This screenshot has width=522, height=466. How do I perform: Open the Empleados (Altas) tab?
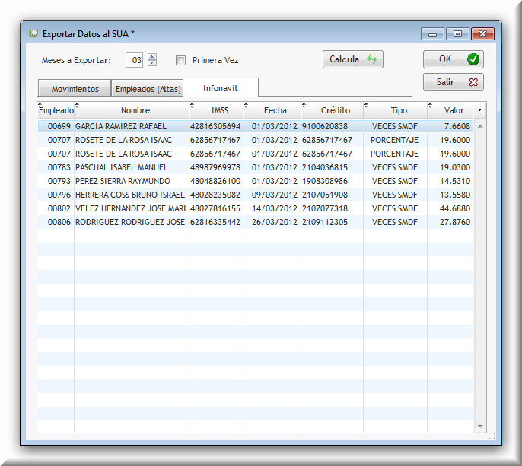coord(148,88)
